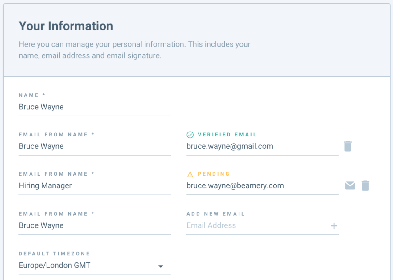The width and height of the screenshot is (393, 280).
Task: Delete the bruce.wayne@gmail.com email address
Action: click(348, 146)
